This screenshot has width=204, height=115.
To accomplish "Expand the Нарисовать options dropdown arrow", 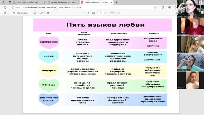I will tap(30, 13).
